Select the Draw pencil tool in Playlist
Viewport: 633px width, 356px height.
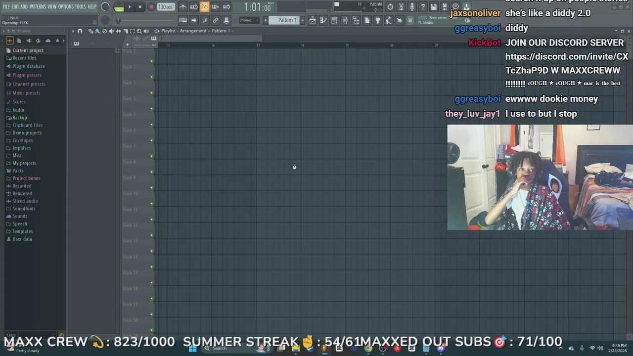[90, 31]
